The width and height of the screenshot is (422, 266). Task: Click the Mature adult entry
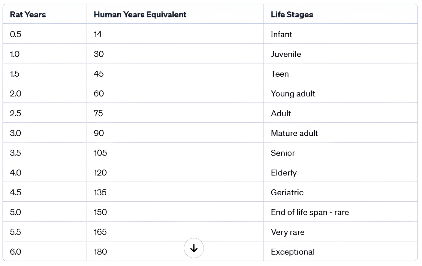294,133
